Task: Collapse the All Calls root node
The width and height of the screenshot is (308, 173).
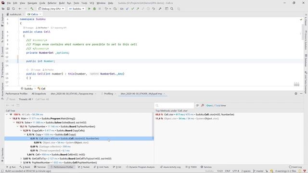Action: point(7,114)
